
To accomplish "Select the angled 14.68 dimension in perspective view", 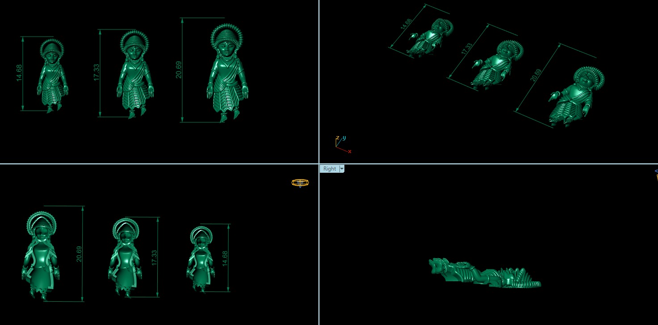I will (x=406, y=25).
